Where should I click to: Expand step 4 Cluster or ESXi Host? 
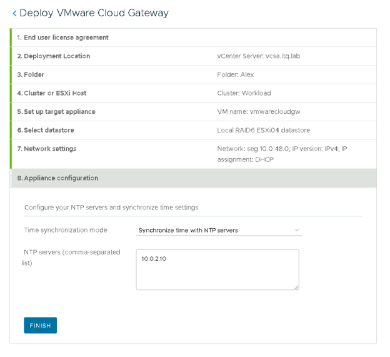coord(193,93)
